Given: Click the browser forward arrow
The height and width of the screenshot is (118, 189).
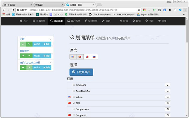Looking at the screenshot, I should [8, 10].
